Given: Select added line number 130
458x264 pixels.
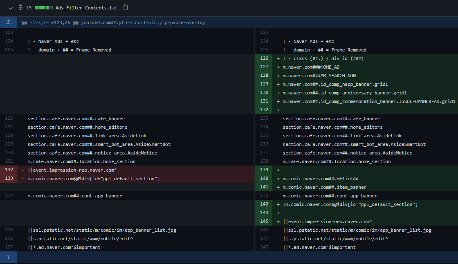Looking at the screenshot, I should tap(264, 92).
